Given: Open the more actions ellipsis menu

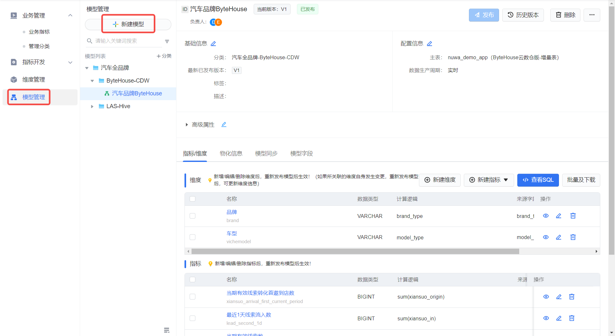Looking at the screenshot, I should (592, 15).
